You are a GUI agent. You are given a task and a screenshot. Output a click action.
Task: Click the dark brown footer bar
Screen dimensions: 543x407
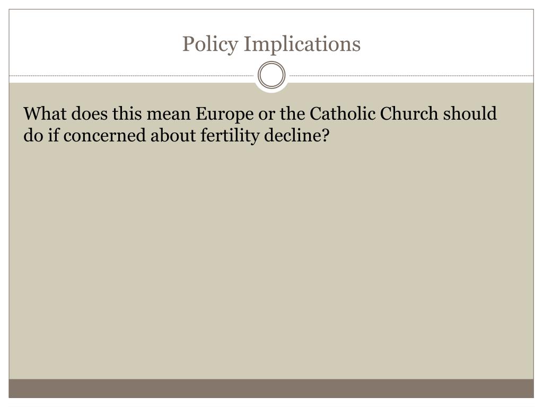[271, 388]
